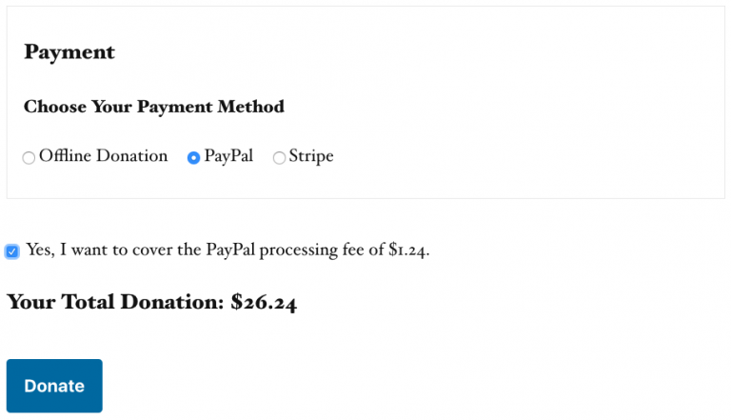Click the $26.24 total amount
This screenshot has height=420, width=731.
click(264, 303)
